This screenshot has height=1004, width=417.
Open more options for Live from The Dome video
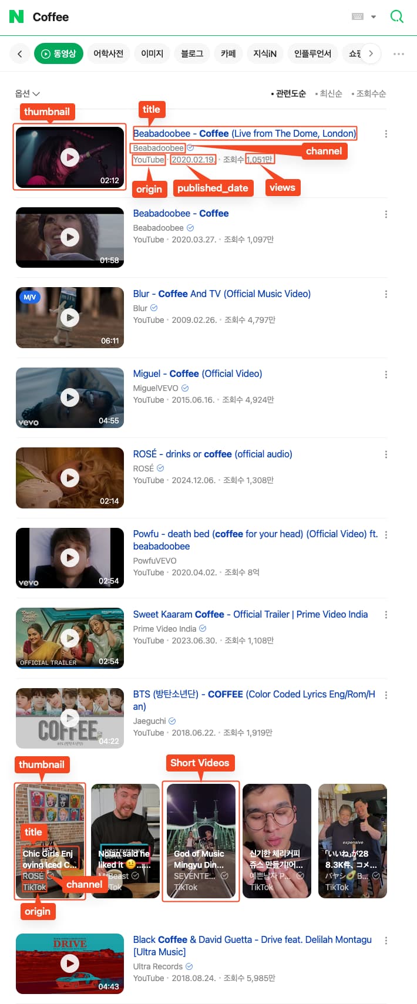[x=386, y=134]
